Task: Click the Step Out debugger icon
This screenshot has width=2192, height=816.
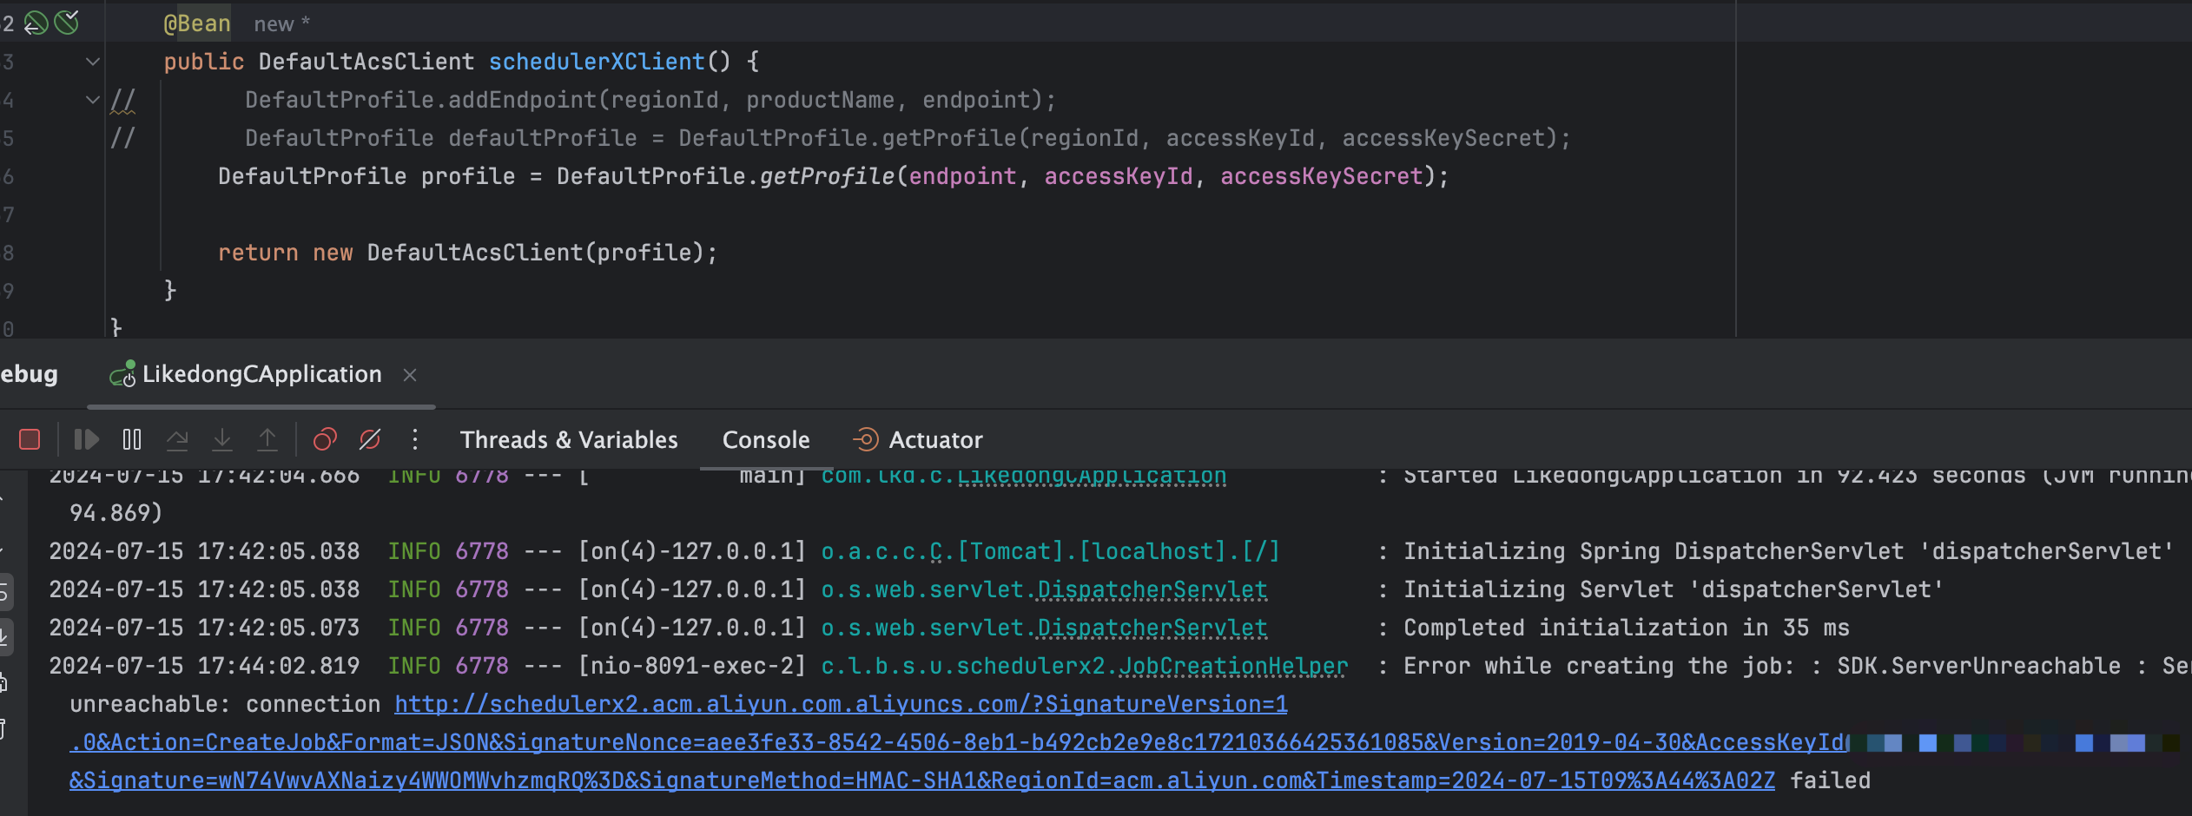Action: [x=267, y=440]
